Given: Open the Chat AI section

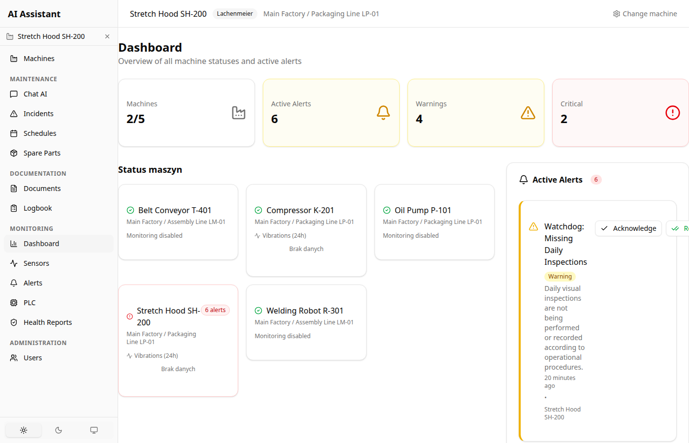Looking at the screenshot, I should pos(35,94).
